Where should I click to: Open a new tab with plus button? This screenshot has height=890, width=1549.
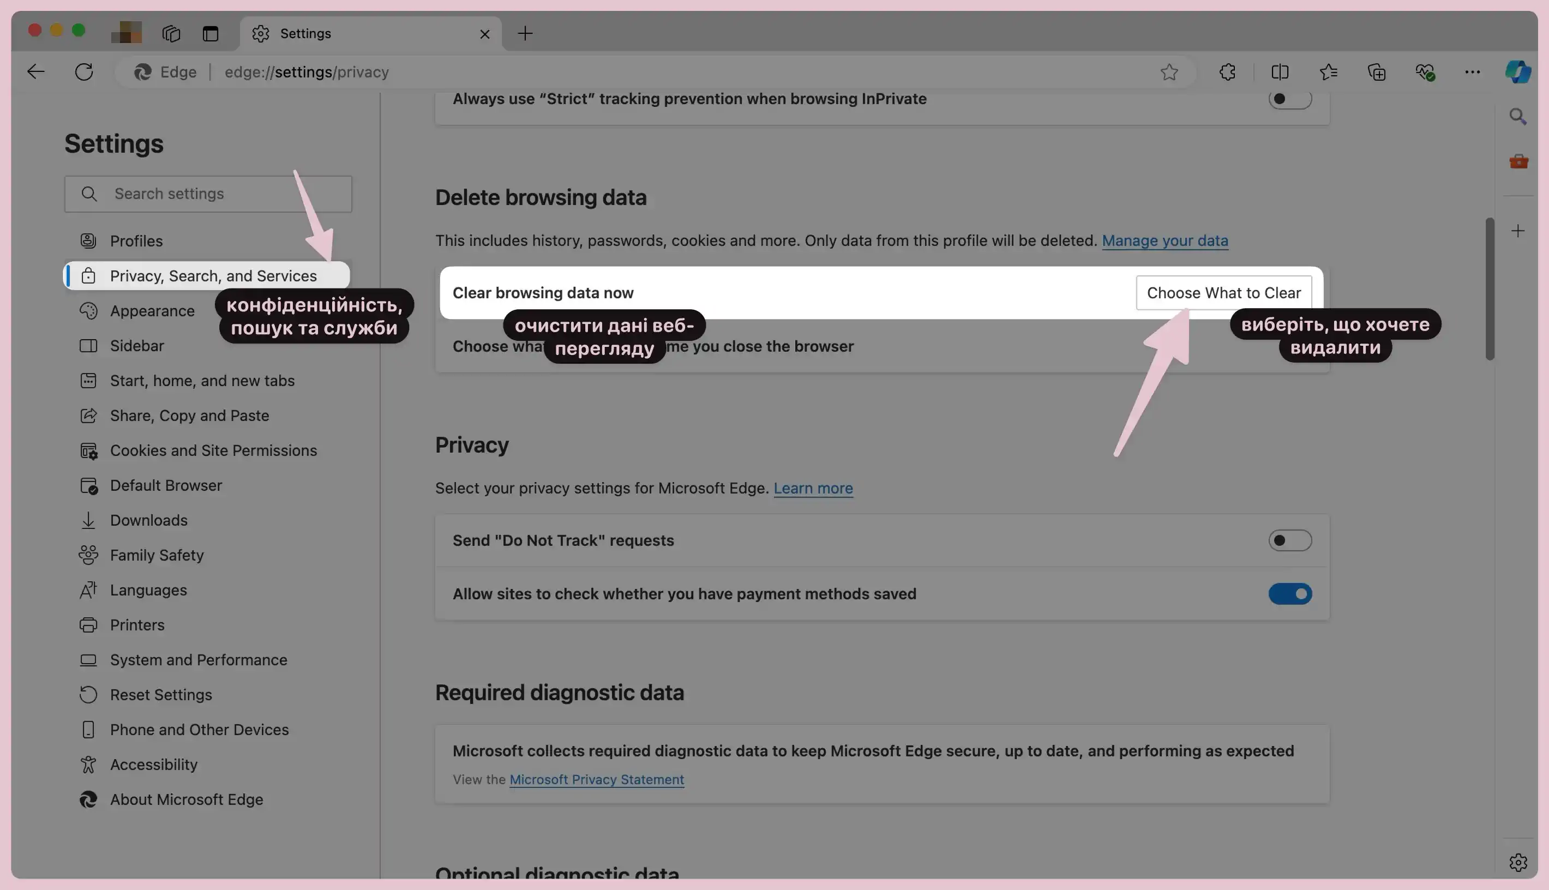[x=525, y=33]
